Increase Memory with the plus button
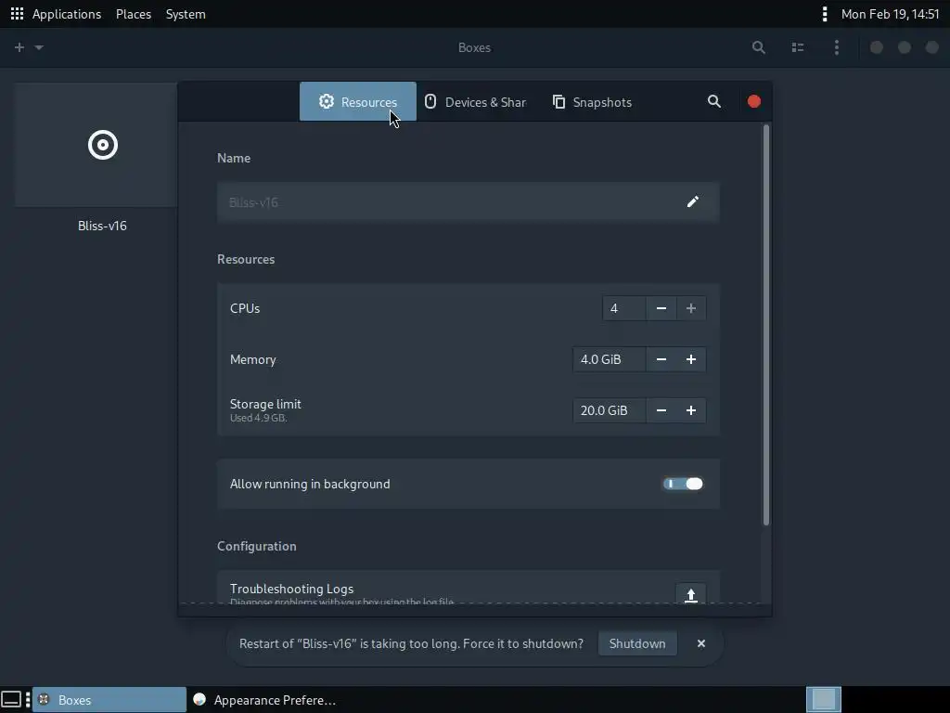The height and width of the screenshot is (713, 950). (690, 359)
